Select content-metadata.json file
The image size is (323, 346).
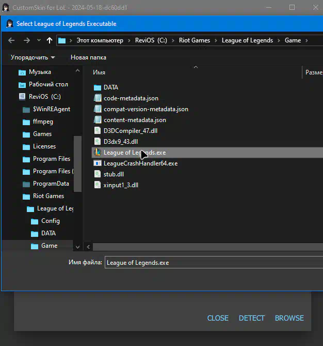point(135,120)
